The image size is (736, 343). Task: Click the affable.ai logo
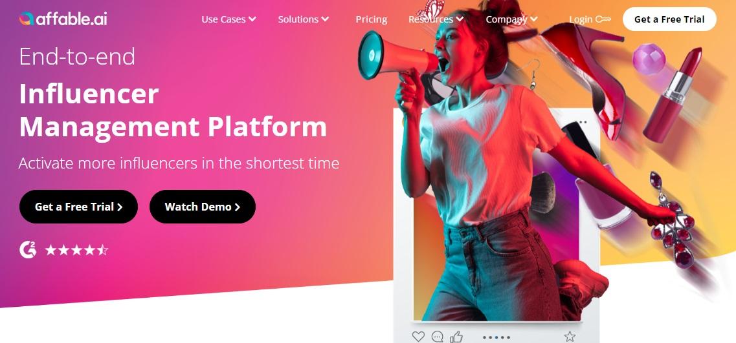pyautogui.click(x=63, y=19)
